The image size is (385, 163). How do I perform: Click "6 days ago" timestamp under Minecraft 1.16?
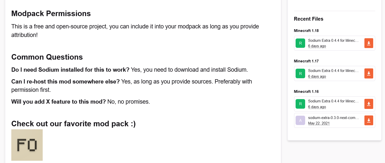tap(317, 107)
